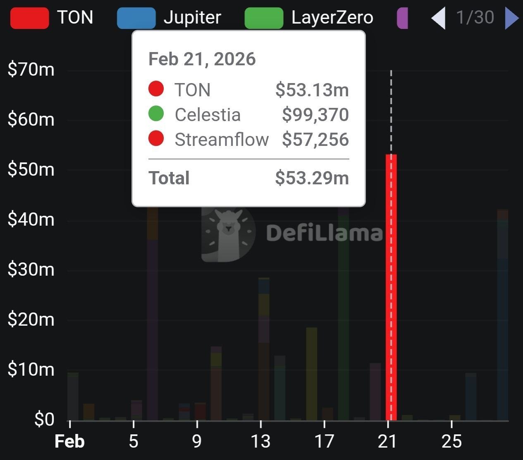The height and width of the screenshot is (460, 523).
Task: Click the red TON legend swatch
Action: coord(29,18)
